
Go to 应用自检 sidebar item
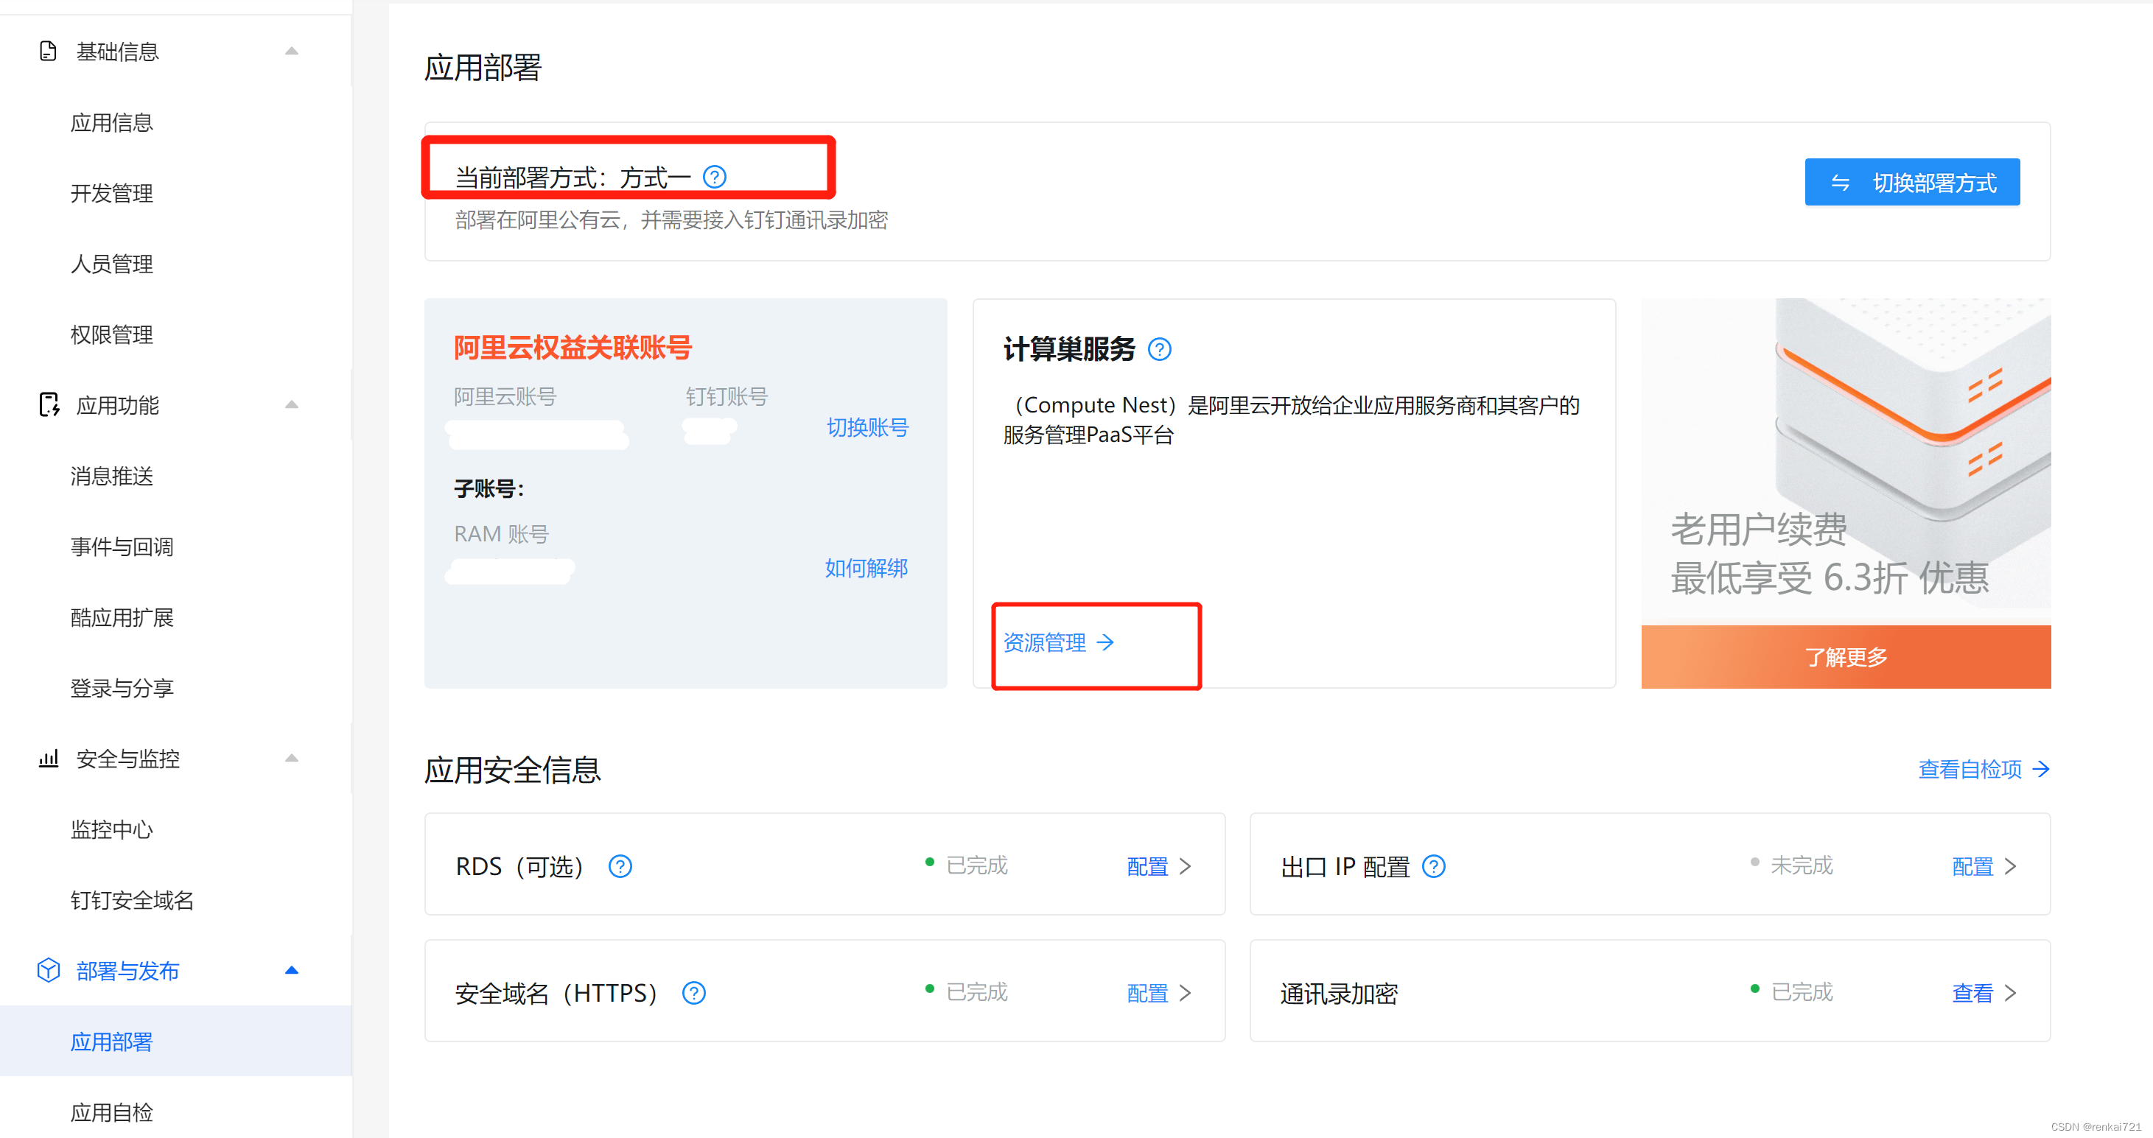111,1112
